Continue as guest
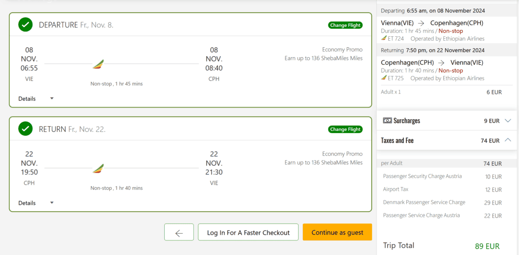This screenshot has height=255, width=519. point(337,232)
